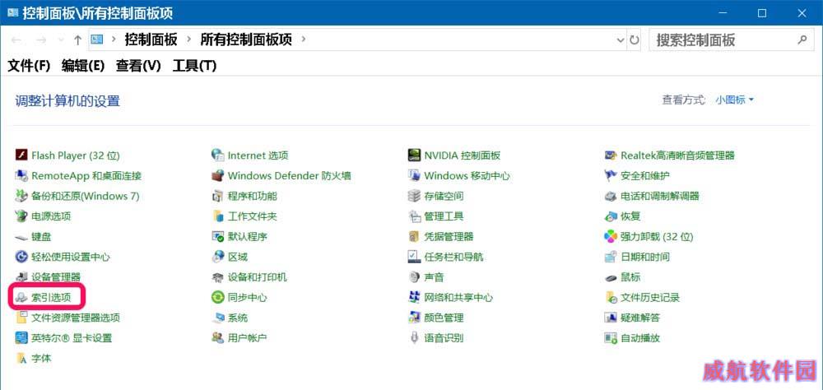Viewport: 823px width, 390px height.
Task: Open the 同步中心 green icon
Action: [x=218, y=297]
